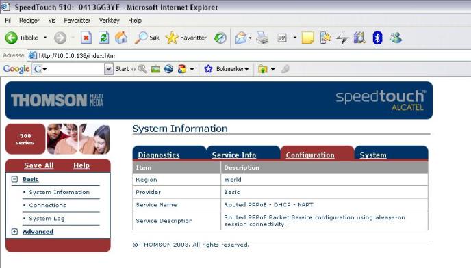The height and width of the screenshot is (268, 471).
Task: Open Connections in sidebar
Action: (47, 205)
